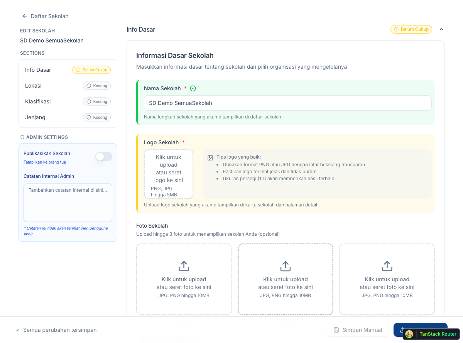Click the Kosong status circle for Jenjang

[89, 117]
